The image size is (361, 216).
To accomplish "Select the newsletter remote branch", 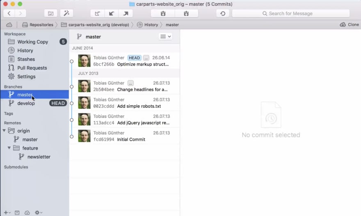I will tap(39, 157).
